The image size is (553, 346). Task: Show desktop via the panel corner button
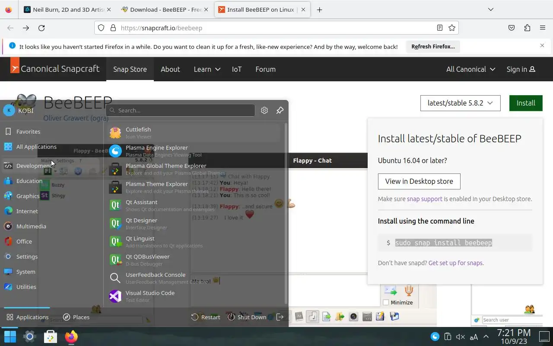[x=544, y=336]
